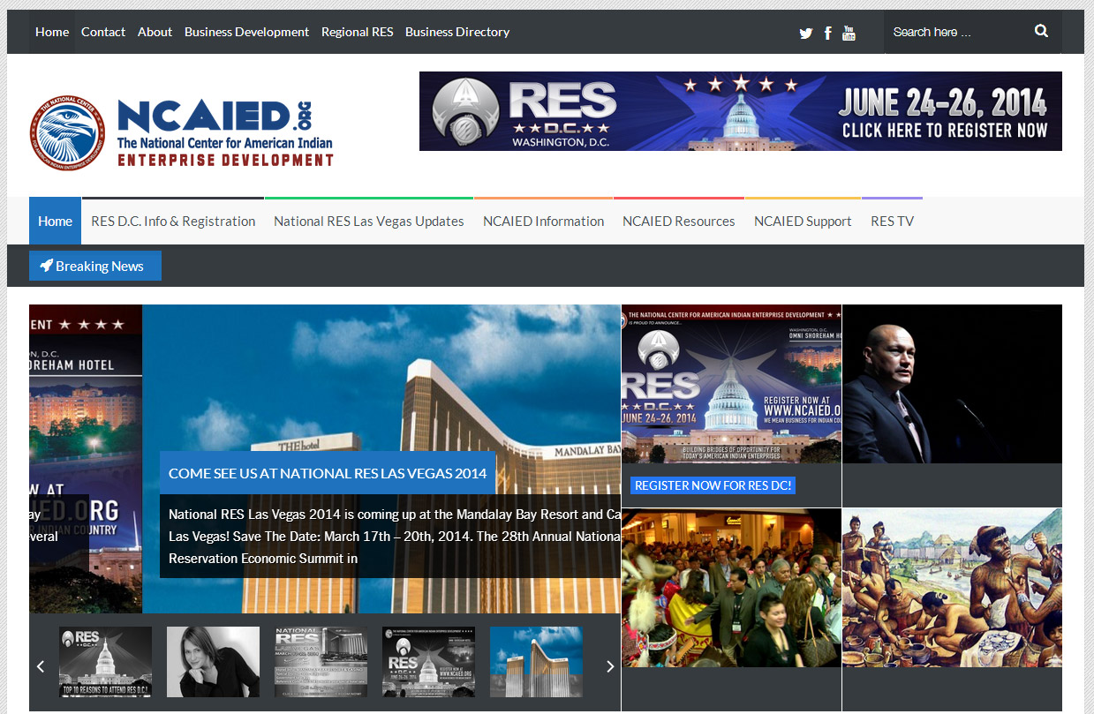Show next carousel thumbnails with right arrow
1094x714 pixels.
point(609,666)
